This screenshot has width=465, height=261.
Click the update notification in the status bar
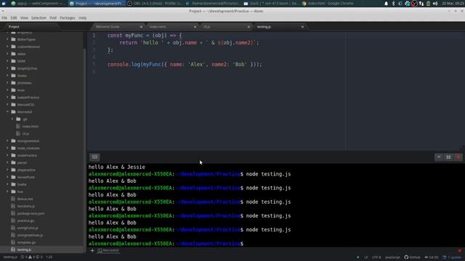click(452, 257)
